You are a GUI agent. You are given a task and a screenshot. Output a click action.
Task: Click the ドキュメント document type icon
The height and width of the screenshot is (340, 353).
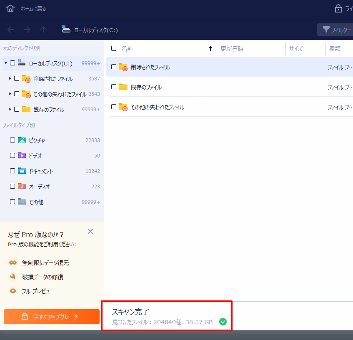click(x=22, y=171)
